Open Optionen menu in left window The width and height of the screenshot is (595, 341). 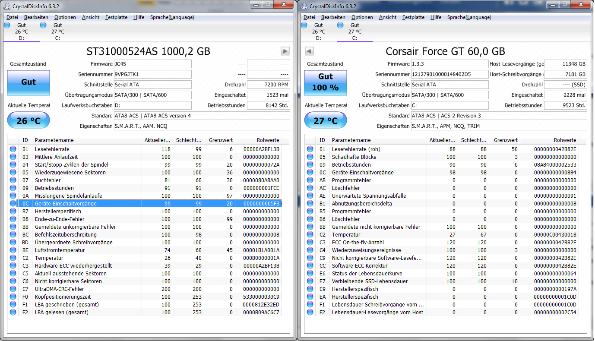65,17
